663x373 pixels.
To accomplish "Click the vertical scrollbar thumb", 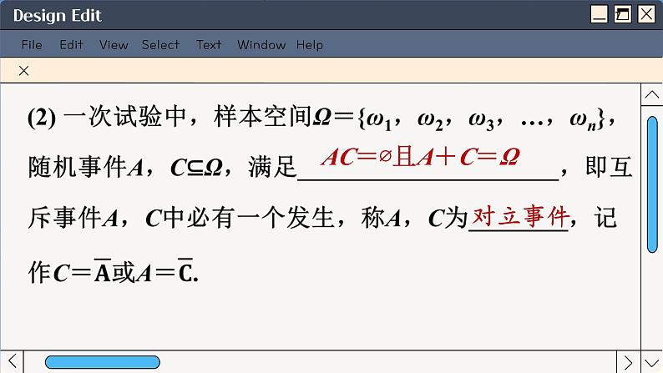I will (x=652, y=184).
